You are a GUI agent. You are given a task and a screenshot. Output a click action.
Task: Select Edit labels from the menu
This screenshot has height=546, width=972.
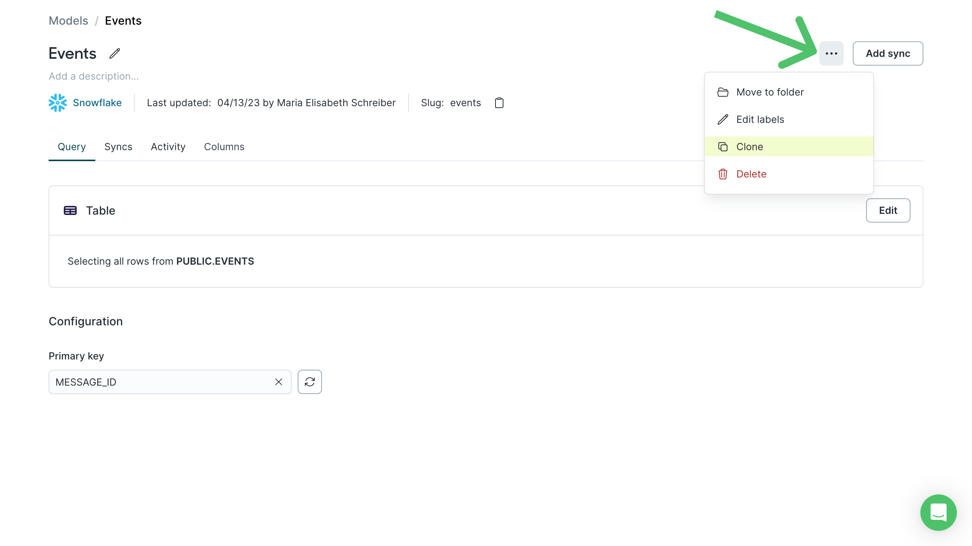pyautogui.click(x=759, y=119)
